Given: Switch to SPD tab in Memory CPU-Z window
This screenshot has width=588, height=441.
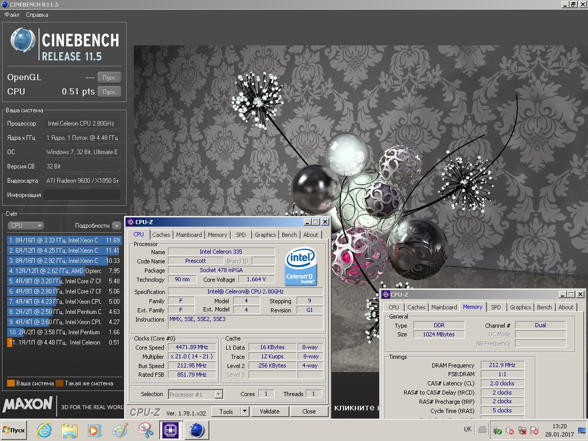Looking at the screenshot, I should click(x=496, y=307).
